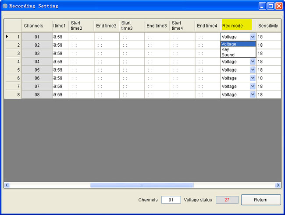Screen dimensions: 285x215
Task: Click Start time2 cell for channel 02
Action: point(81,45)
